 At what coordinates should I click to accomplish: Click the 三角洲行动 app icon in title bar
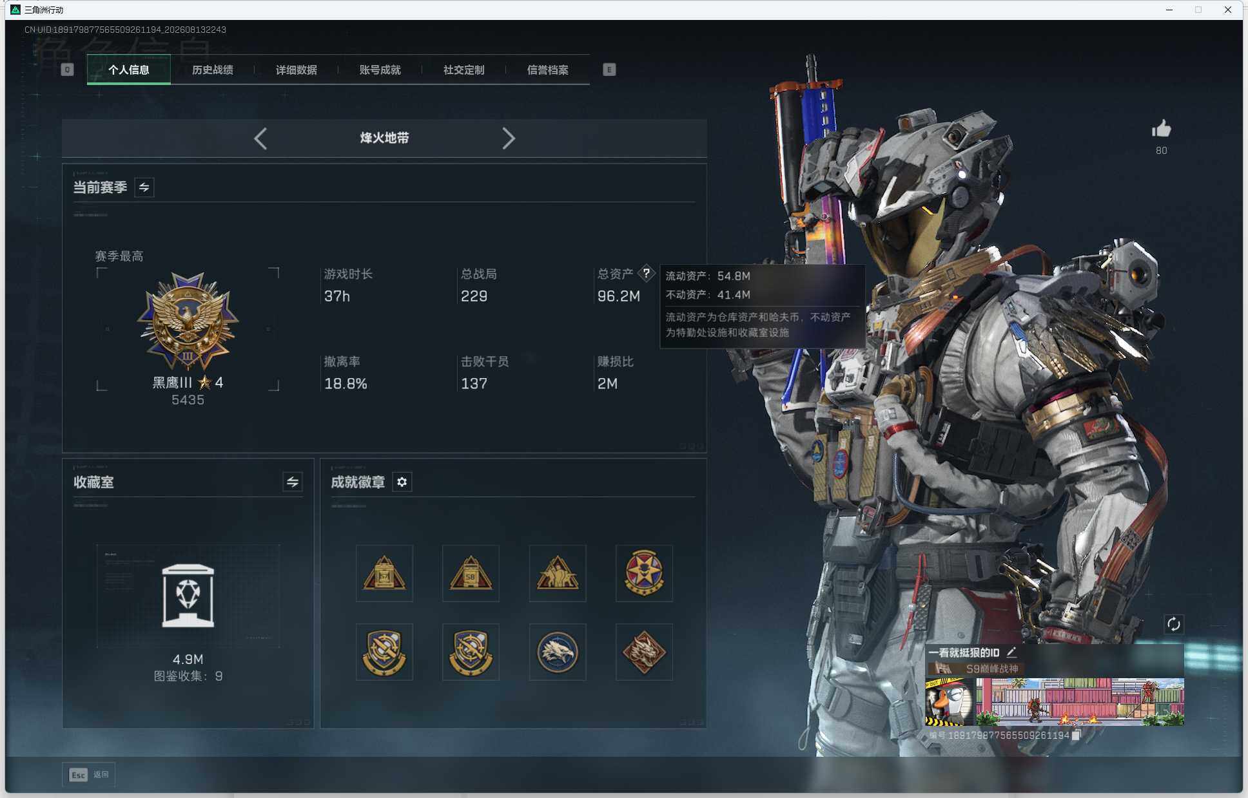tap(15, 10)
